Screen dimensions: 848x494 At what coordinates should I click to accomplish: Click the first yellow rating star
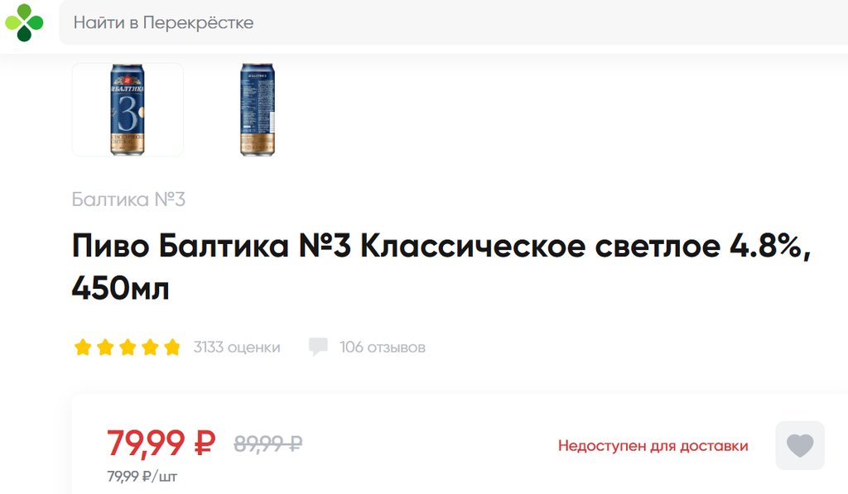83,347
